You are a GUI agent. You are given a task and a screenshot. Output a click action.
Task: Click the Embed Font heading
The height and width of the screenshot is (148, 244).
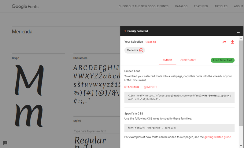coord(132,71)
